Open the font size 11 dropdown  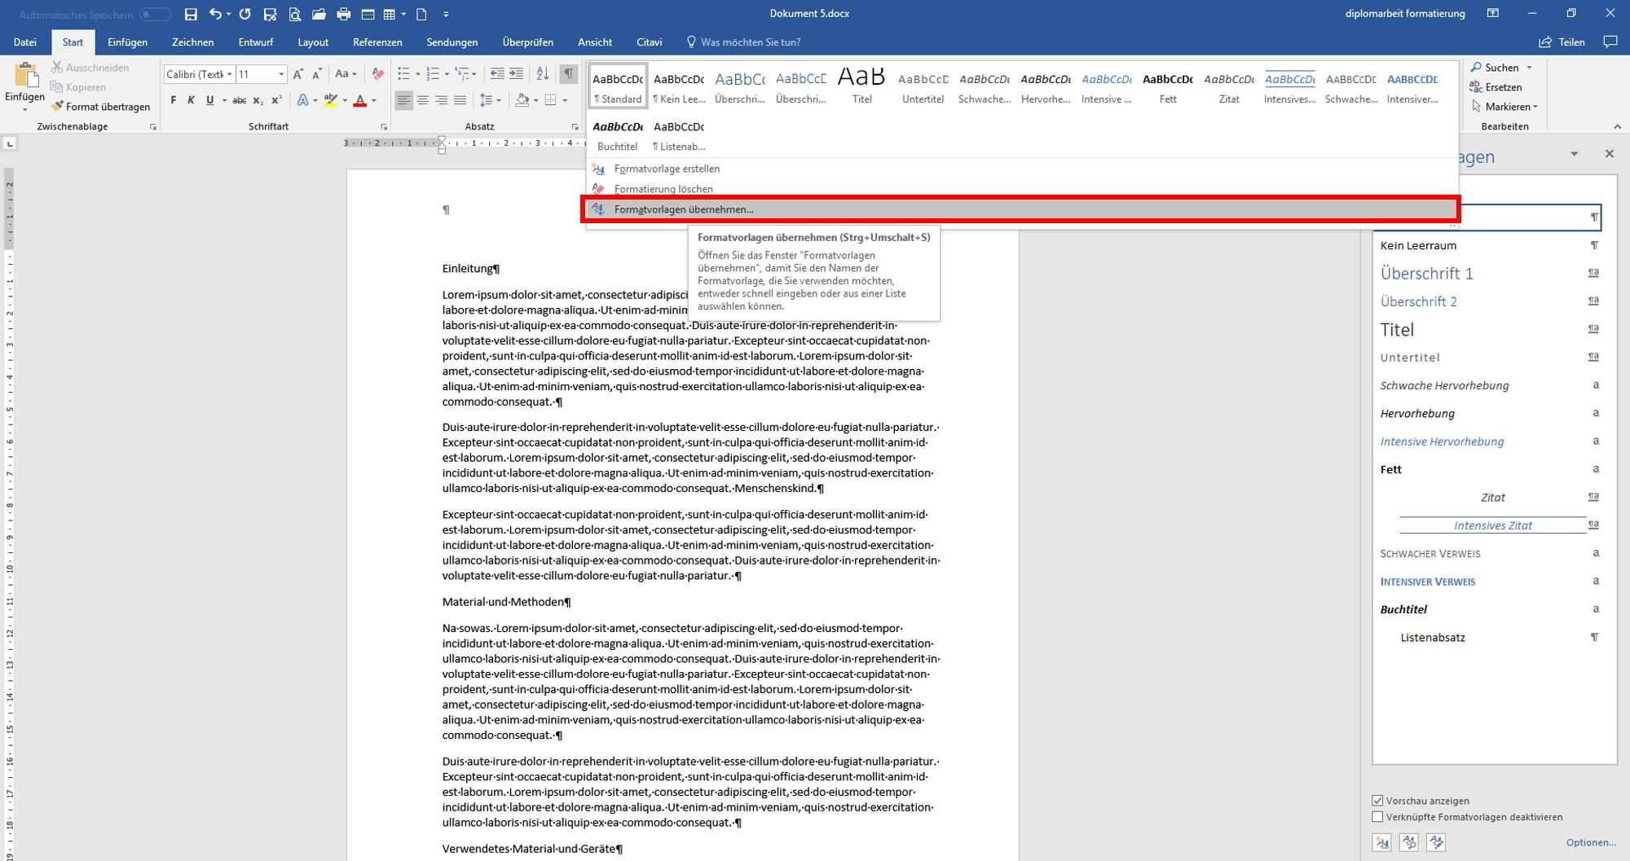pyautogui.click(x=281, y=74)
